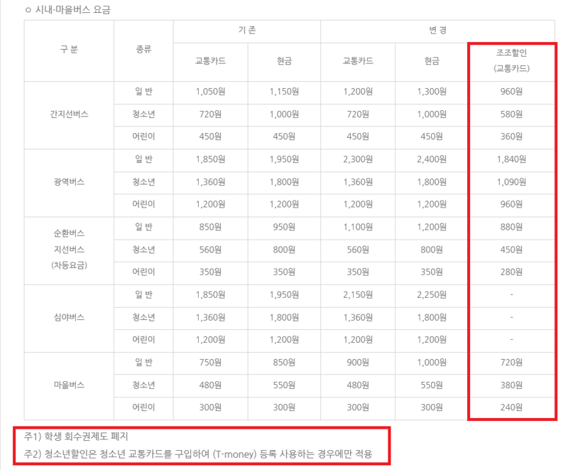
Task: Select the 1,300원 fare cell
Action: point(432,92)
